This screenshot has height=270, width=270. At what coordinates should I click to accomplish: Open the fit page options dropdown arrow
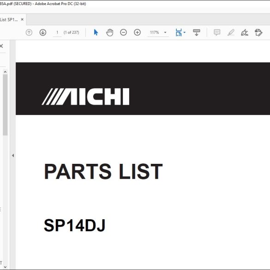pyautogui.click(x=185, y=32)
